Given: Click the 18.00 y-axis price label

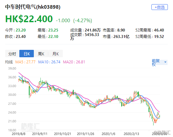Looking at the screenshot, I should tap(12, 130).
